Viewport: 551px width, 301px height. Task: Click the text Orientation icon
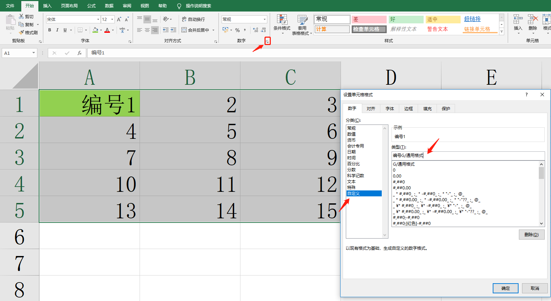[x=166, y=19]
